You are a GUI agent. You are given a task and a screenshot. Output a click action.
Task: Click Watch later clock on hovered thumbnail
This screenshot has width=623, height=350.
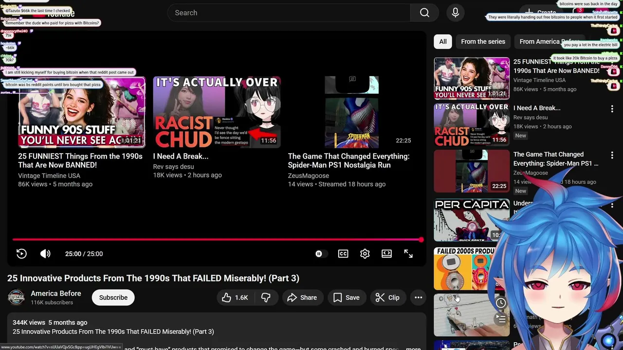click(x=501, y=303)
